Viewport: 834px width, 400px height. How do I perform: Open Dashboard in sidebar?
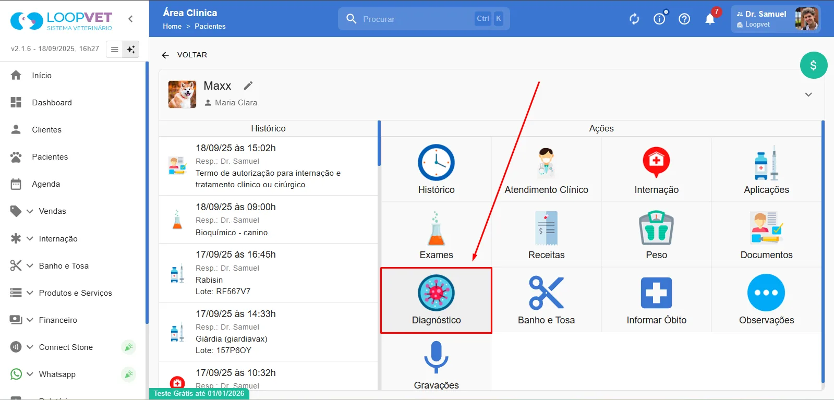73,102
